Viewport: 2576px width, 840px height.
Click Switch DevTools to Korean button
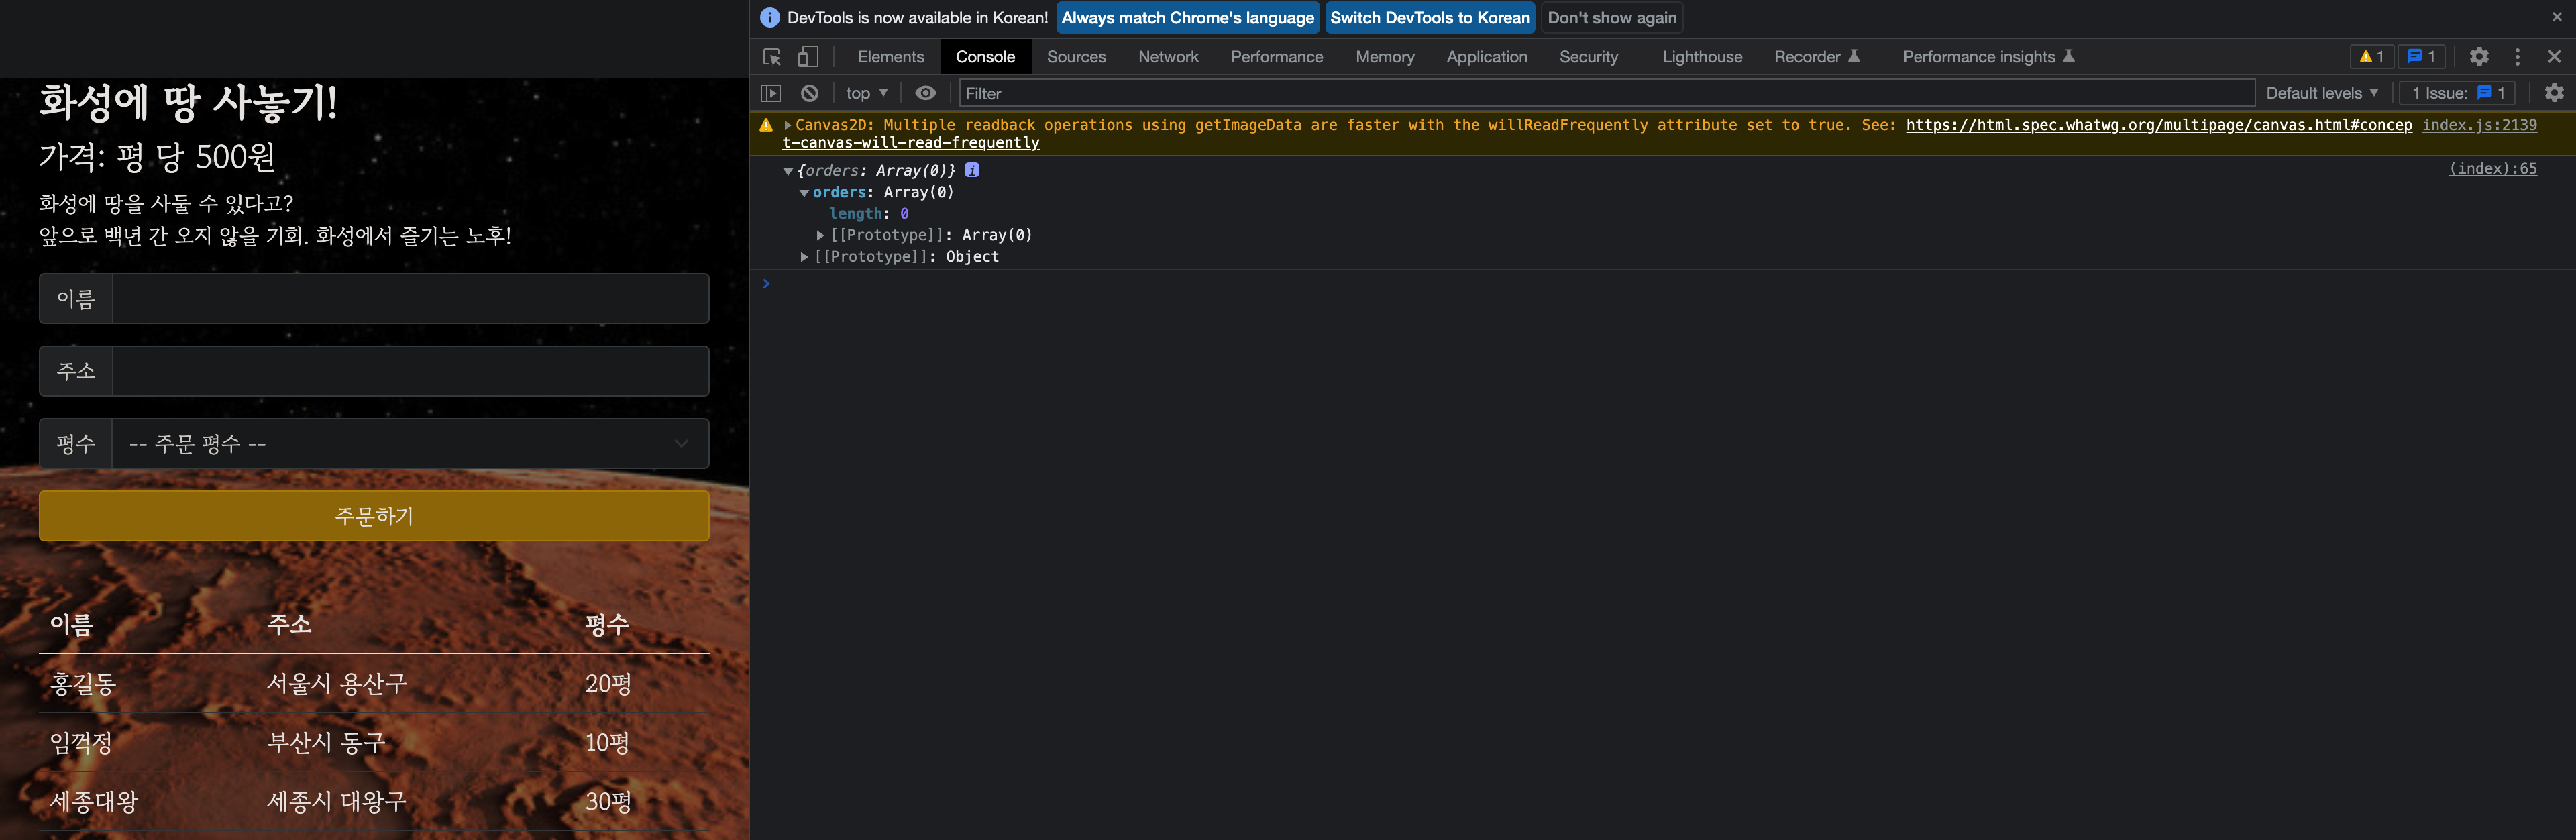pos(1430,17)
